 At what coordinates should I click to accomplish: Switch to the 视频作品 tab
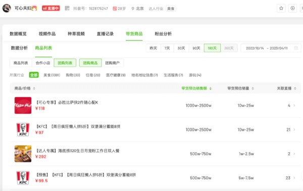[x=47, y=34]
